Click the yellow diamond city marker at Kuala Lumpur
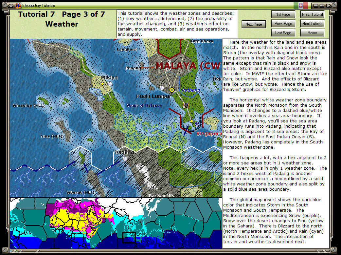341x255 pixels. pos(172,90)
